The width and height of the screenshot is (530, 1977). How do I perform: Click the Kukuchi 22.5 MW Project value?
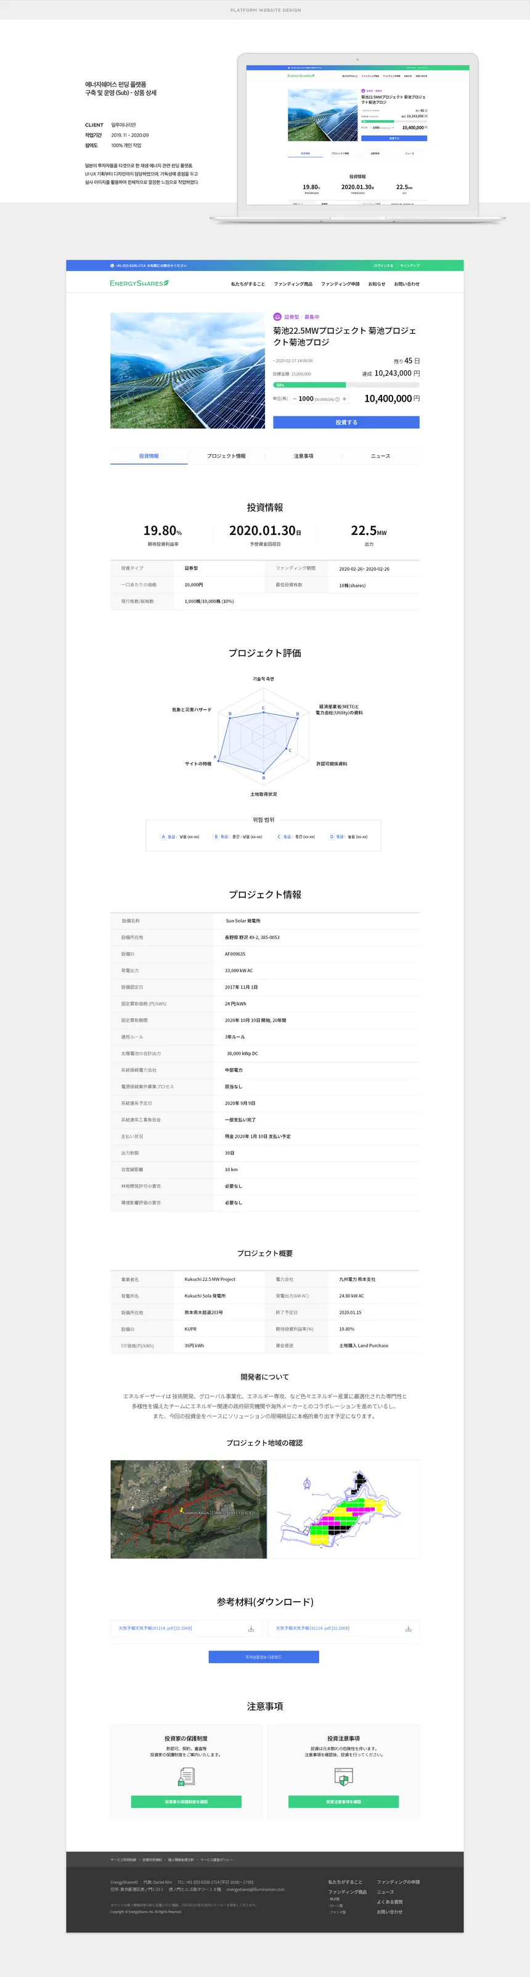pos(210,1279)
